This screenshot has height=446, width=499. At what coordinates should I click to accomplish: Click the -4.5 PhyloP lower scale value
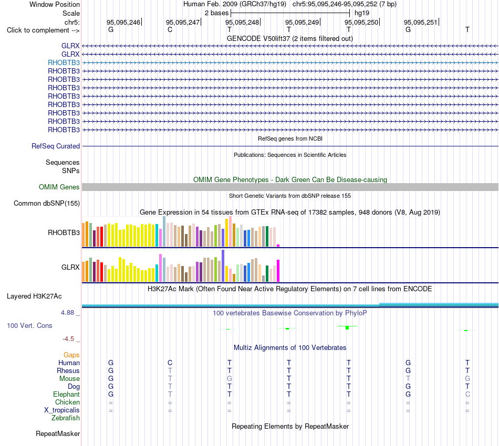(x=68, y=339)
